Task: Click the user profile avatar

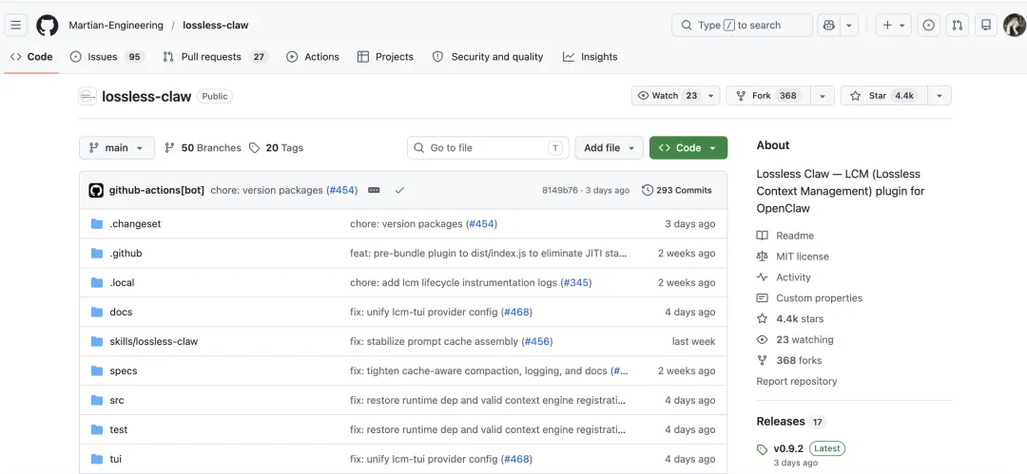Action: [1014, 25]
